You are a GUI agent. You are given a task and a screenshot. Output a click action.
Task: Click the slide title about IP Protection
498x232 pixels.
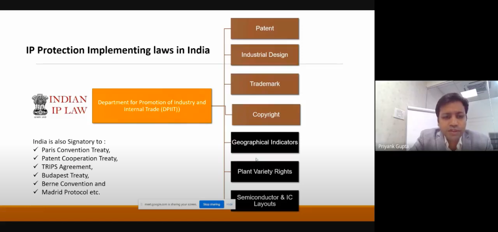pyautogui.click(x=118, y=50)
